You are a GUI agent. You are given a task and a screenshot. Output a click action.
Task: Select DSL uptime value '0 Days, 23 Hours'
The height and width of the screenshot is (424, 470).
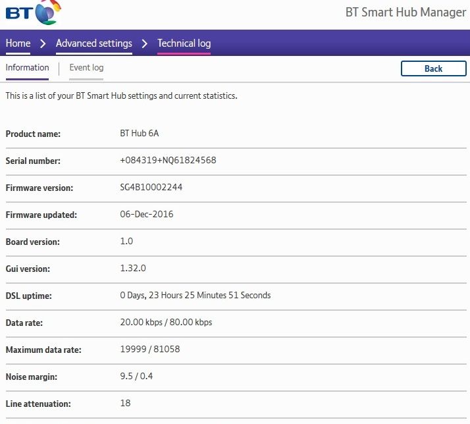[x=151, y=296]
